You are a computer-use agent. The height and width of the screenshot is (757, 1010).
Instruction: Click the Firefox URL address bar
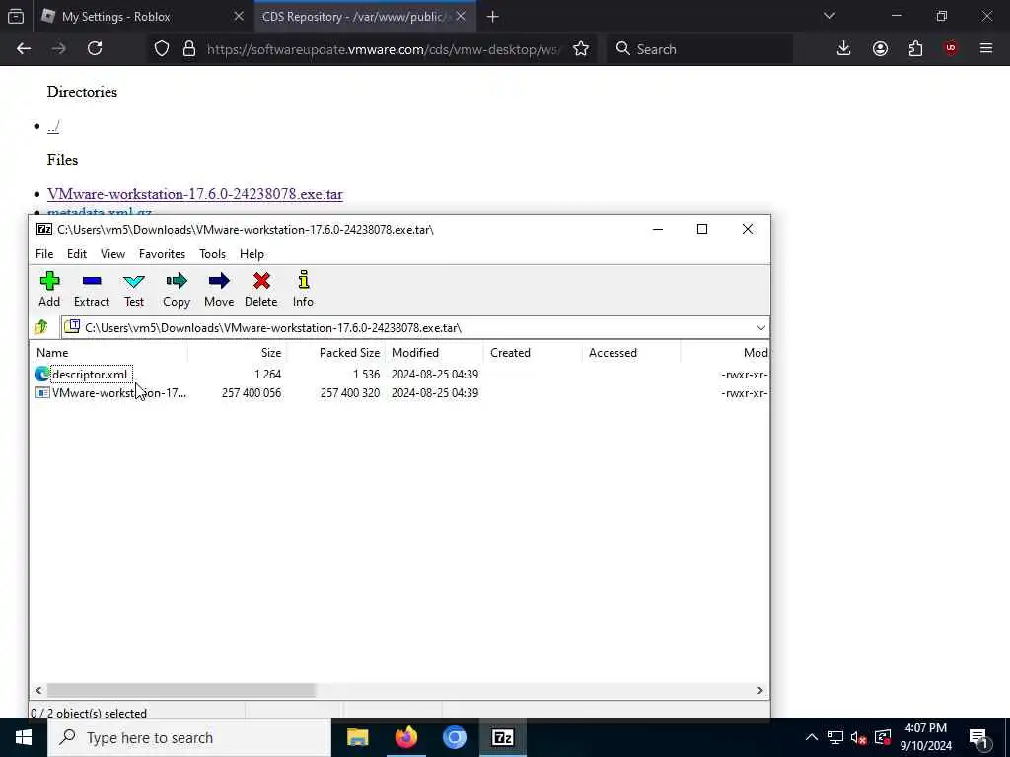383,49
